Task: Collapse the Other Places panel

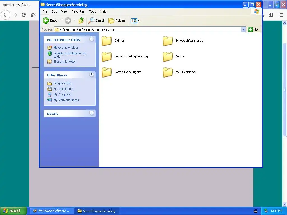Action: click(x=92, y=74)
